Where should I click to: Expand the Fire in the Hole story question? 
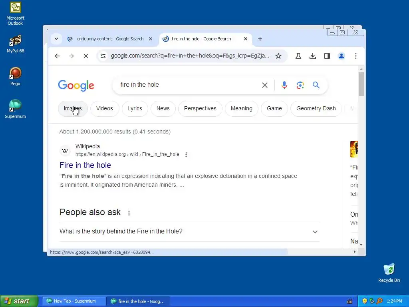[189, 231]
